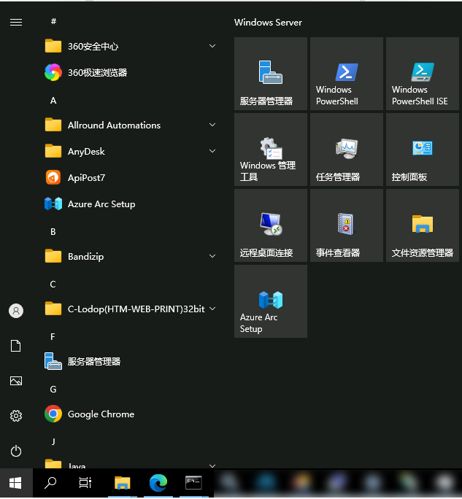462x499 pixels.
Task: Click the letter J section header
Action: 53,441
